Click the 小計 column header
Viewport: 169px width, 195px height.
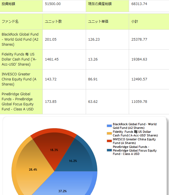coord(135,22)
